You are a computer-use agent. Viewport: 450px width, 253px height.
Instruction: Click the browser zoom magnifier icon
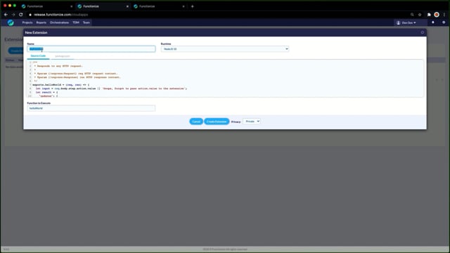point(412,15)
